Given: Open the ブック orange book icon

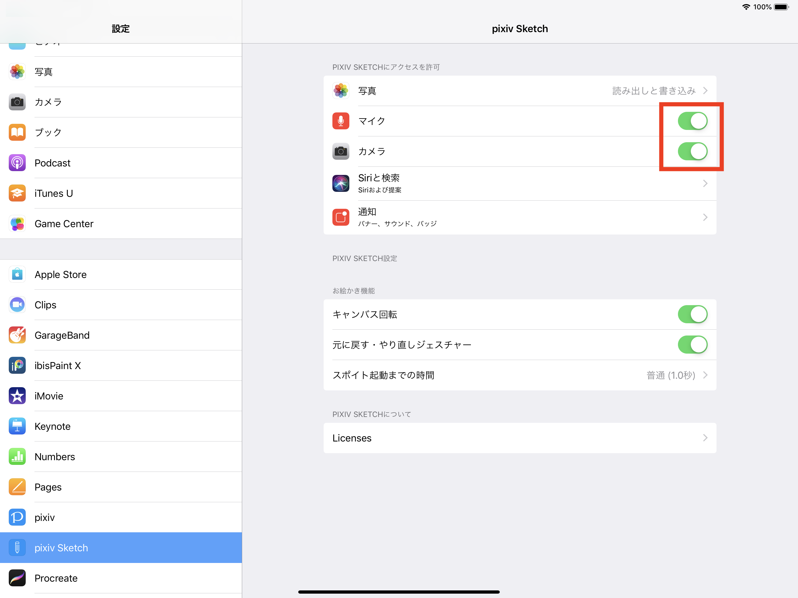Looking at the screenshot, I should (x=17, y=132).
